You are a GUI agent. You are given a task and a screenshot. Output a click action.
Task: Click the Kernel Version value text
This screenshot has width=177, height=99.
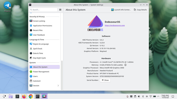pos(107,48)
